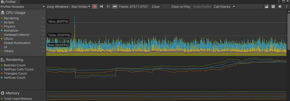Screen dimensions: 290x101
Task: Jump to the current last frame
Action: pos(115,7)
